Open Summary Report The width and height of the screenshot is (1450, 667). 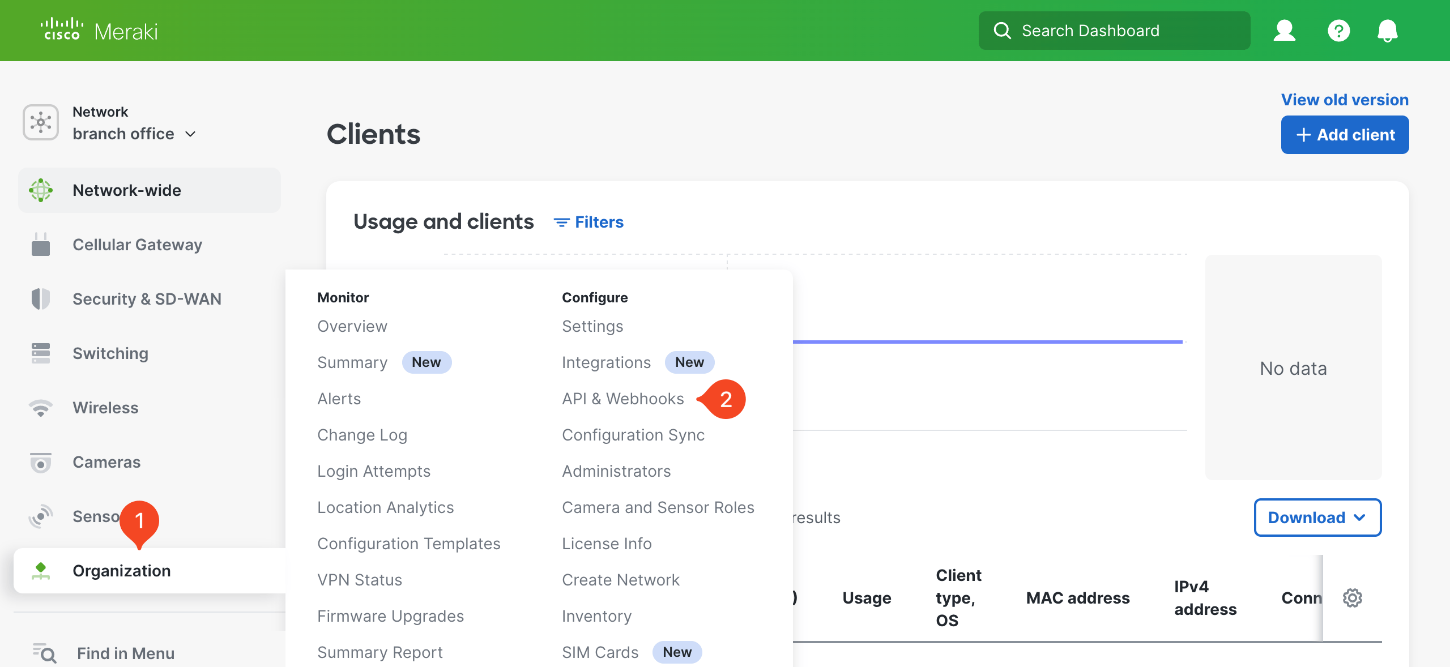pyautogui.click(x=380, y=652)
